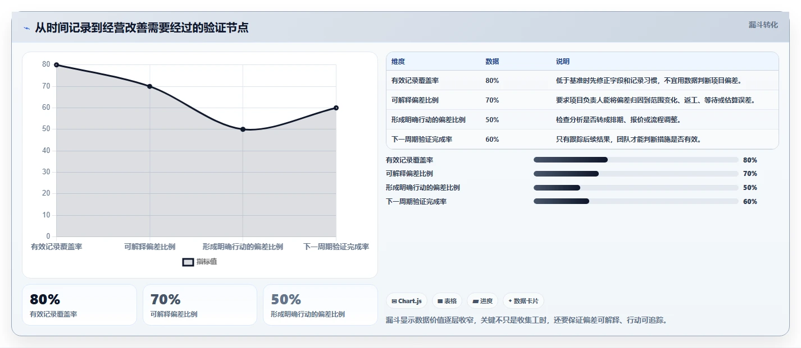Click the chart data point at 50
The width and height of the screenshot is (801, 348).
tap(243, 129)
